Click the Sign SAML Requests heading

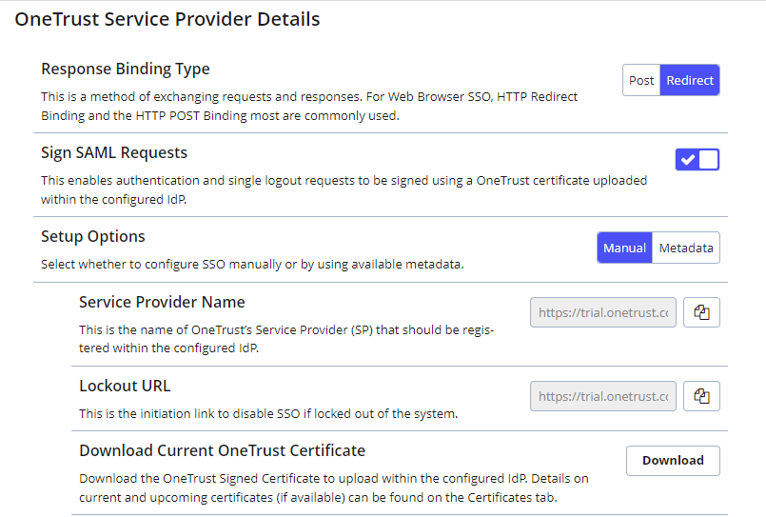(x=114, y=152)
